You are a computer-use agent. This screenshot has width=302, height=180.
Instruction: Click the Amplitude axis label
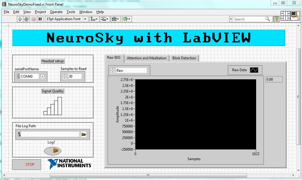[x=117, y=114]
